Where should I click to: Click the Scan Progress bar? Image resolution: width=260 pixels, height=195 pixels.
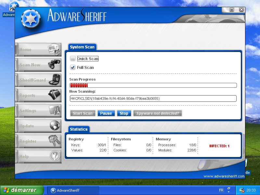(153, 85)
